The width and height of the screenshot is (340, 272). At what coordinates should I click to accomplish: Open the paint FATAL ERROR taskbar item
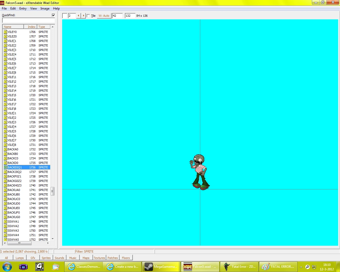point(278,267)
